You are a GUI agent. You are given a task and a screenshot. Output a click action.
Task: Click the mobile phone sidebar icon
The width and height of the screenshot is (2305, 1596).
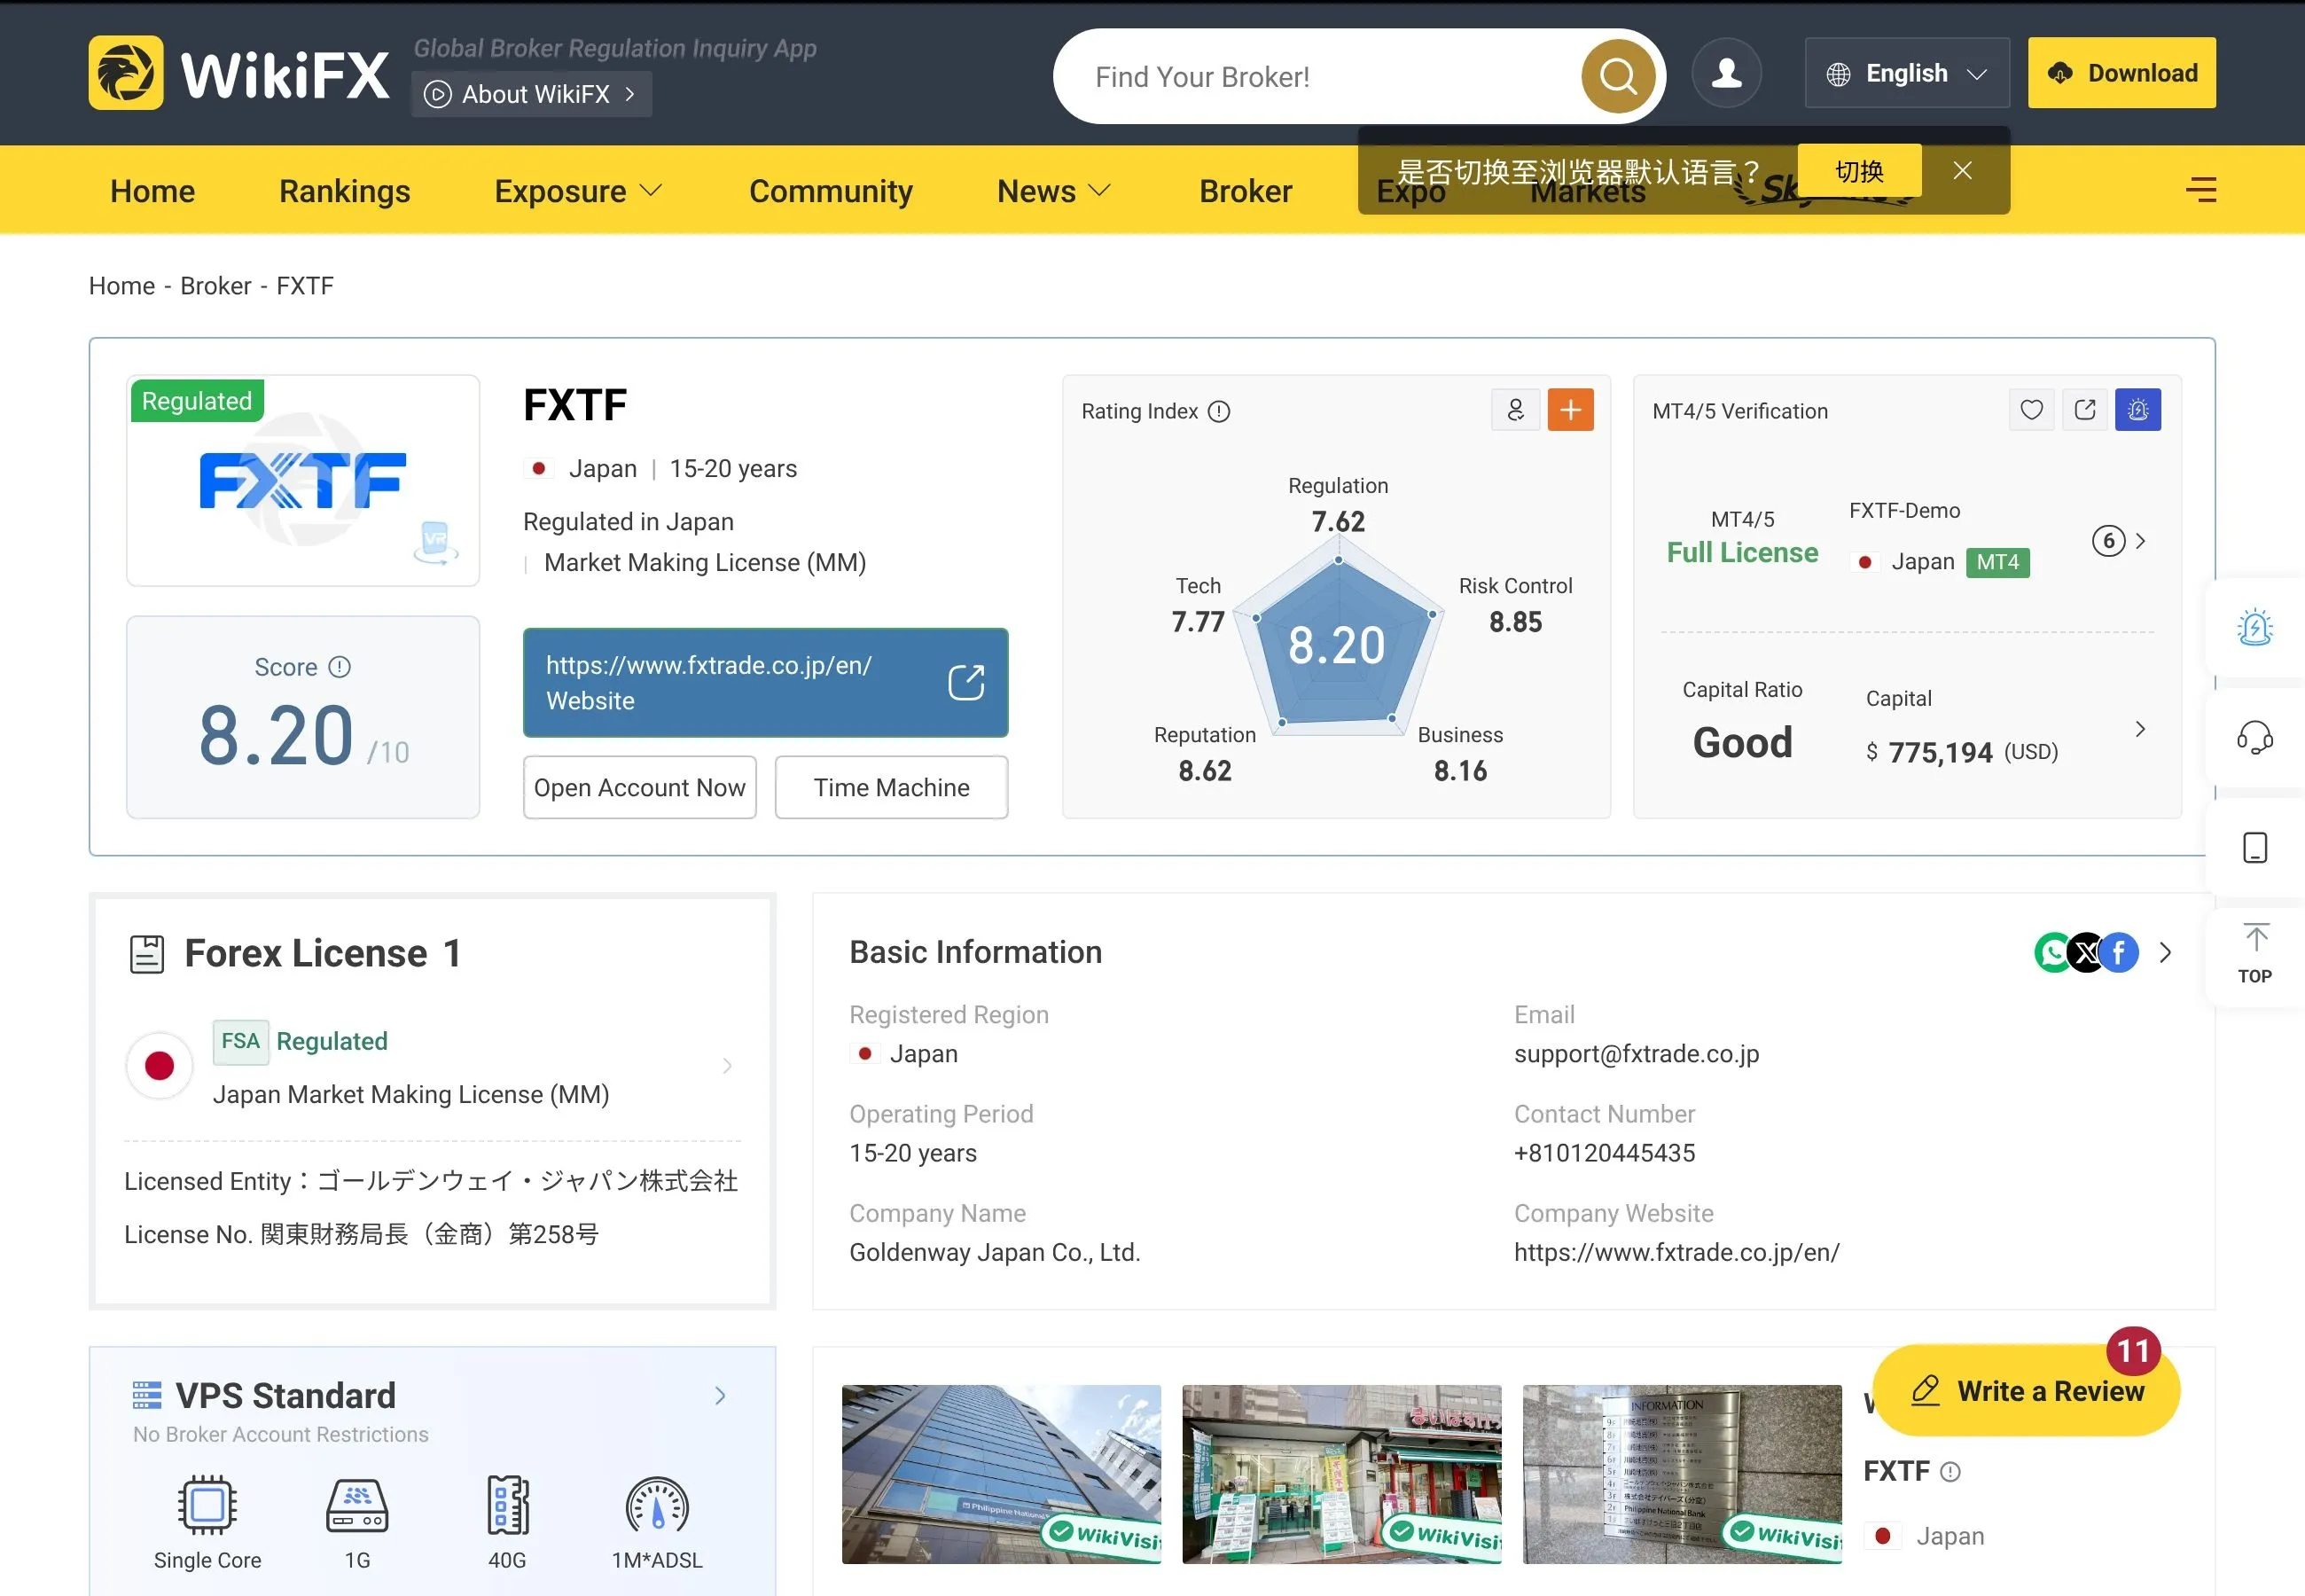click(x=2254, y=848)
